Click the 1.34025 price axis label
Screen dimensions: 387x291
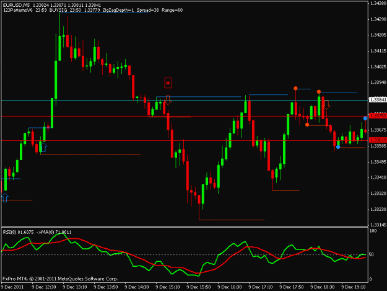(378, 67)
